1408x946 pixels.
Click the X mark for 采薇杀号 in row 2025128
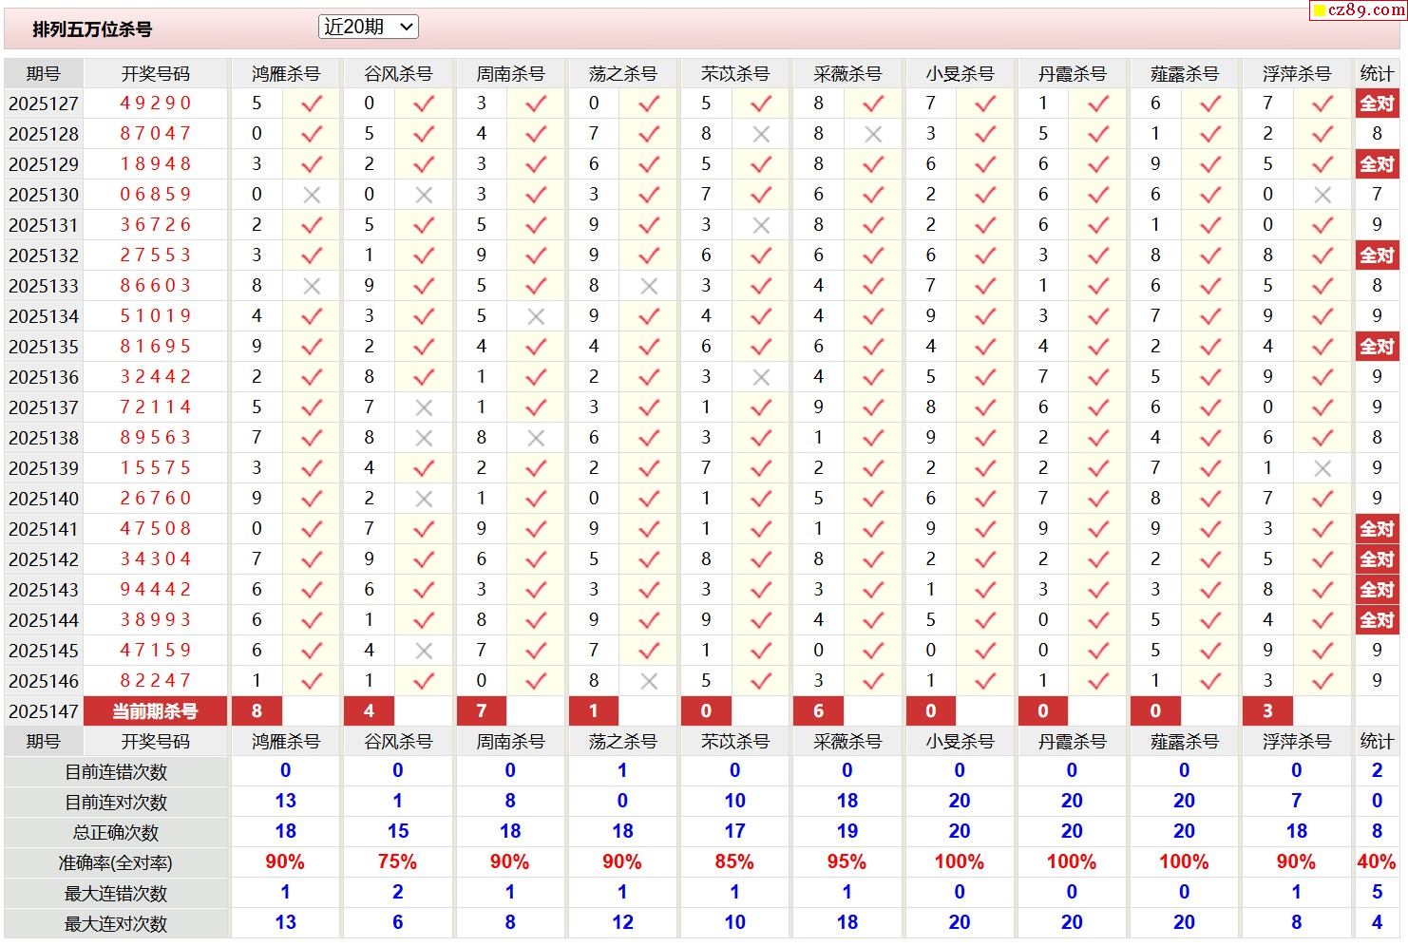point(873,134)
